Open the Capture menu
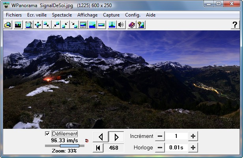Viewport: 243px width, 158px height. coord(111,15)
